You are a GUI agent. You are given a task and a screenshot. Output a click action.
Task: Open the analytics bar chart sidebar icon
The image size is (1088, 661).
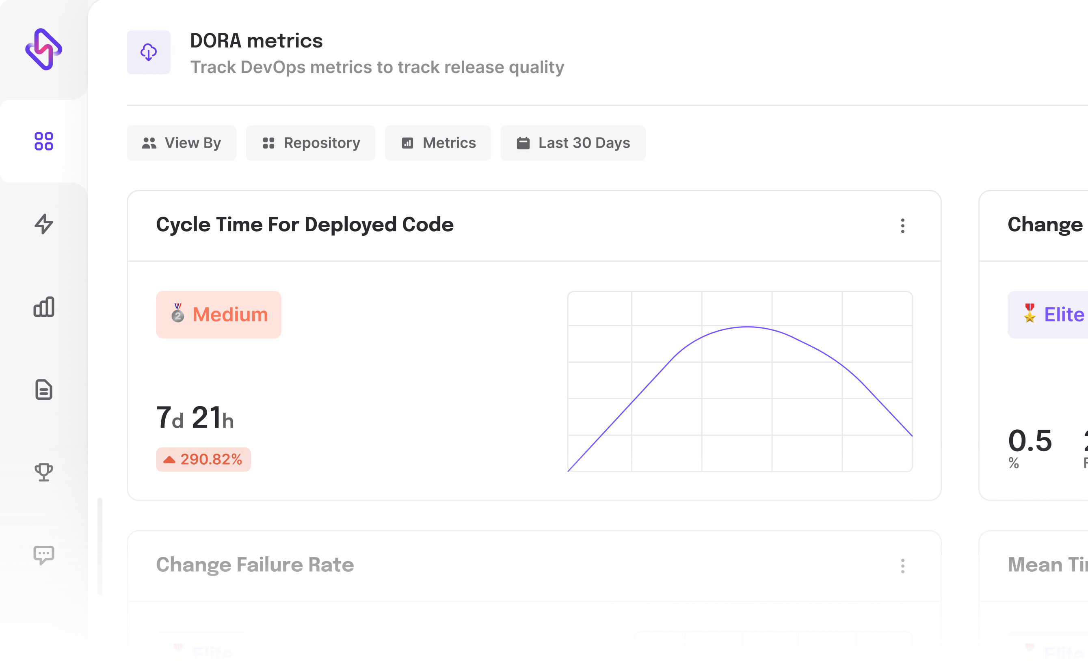[43, 307]
